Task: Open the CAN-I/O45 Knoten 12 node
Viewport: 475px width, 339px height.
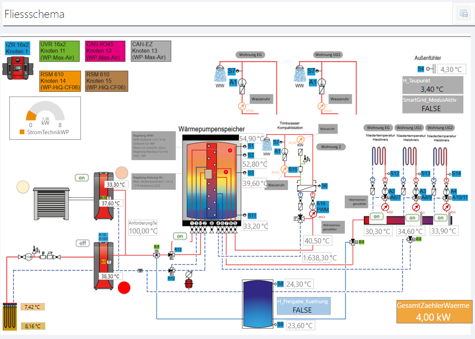Action: [105, 51]
